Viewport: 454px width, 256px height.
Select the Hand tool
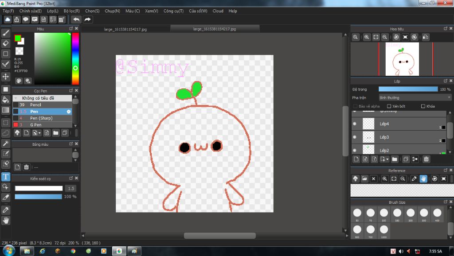5,221
